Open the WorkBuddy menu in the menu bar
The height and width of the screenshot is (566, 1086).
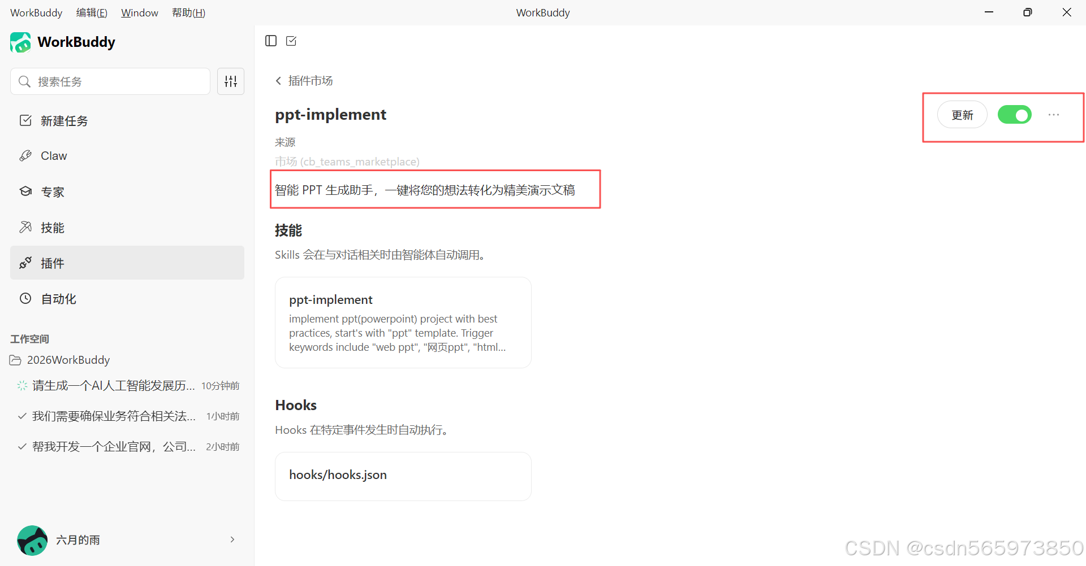click(x=36, y=12)
